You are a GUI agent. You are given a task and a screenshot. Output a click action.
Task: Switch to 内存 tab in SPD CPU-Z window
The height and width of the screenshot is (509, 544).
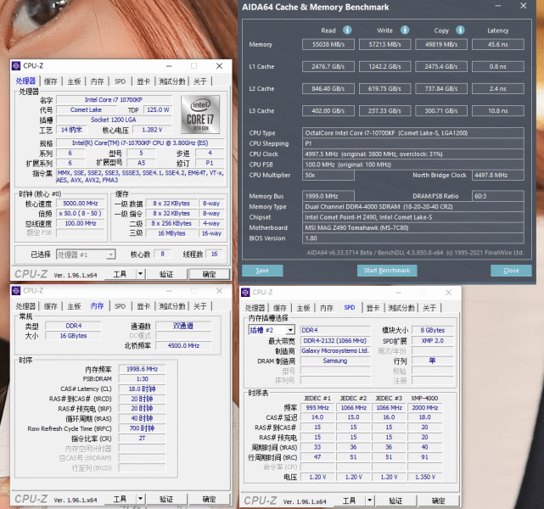click(x=327, y=308)
